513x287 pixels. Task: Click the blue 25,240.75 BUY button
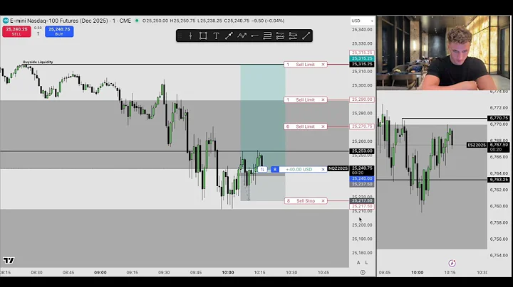(x=59, y=32)
